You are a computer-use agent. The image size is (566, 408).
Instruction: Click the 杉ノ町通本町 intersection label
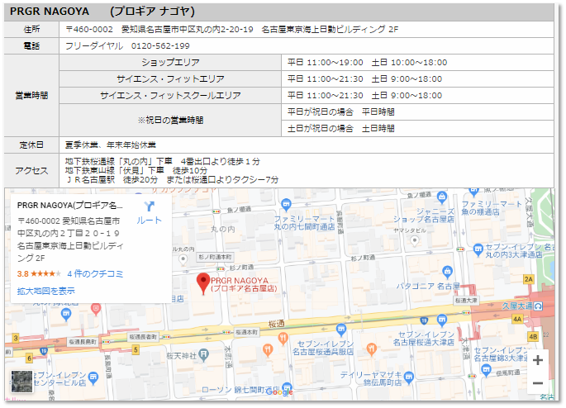(x=216, y=257)
